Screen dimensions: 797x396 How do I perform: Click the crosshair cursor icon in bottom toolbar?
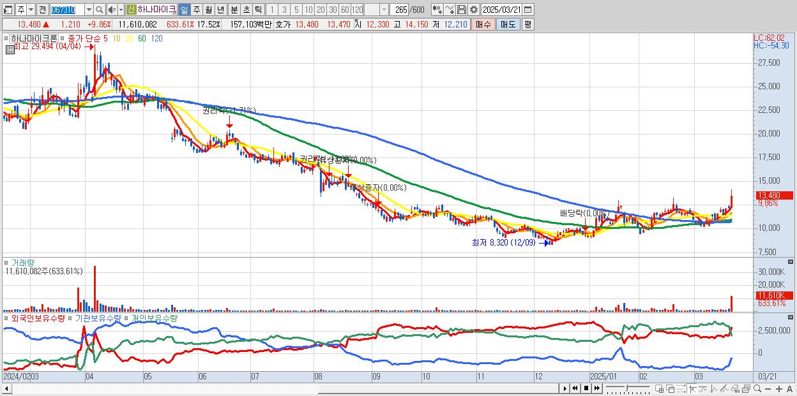pyautogui.click(x=692, y=388)
